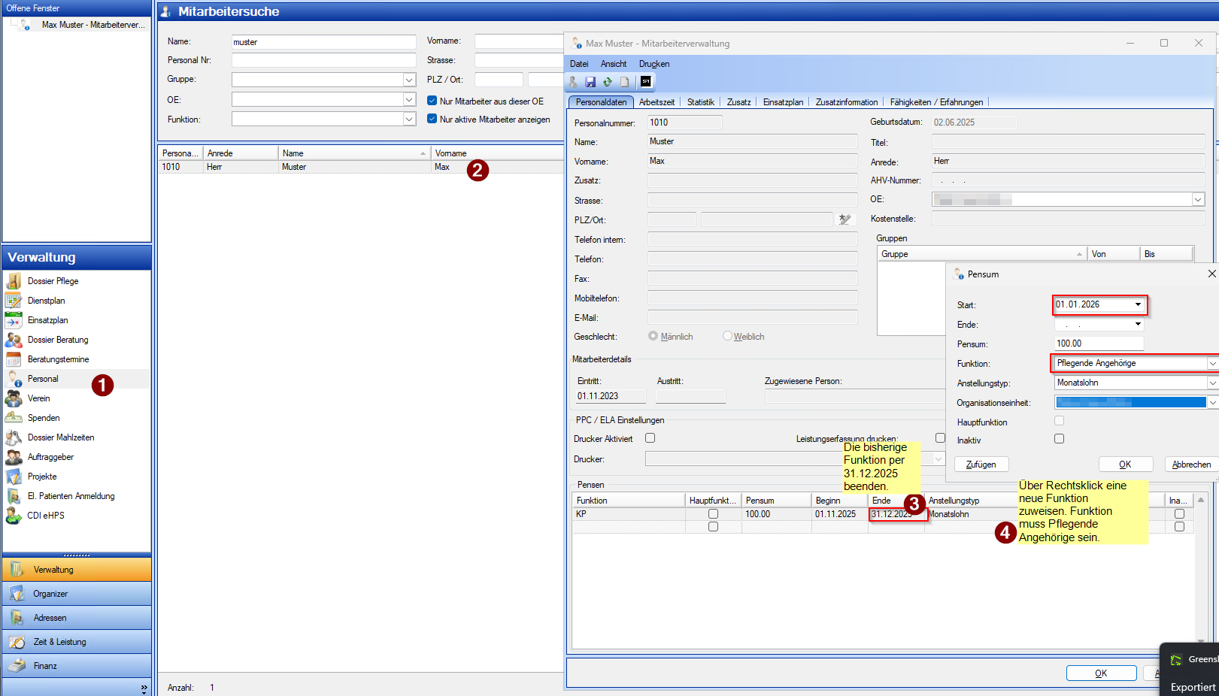Open Dossier Pflege icon in Verwaltung

pos(14,281)
